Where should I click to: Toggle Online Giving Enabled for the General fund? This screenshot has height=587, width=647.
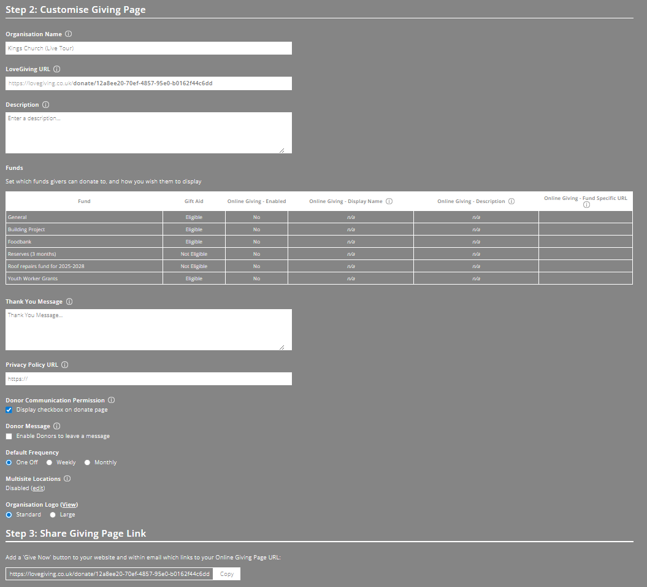256,217
